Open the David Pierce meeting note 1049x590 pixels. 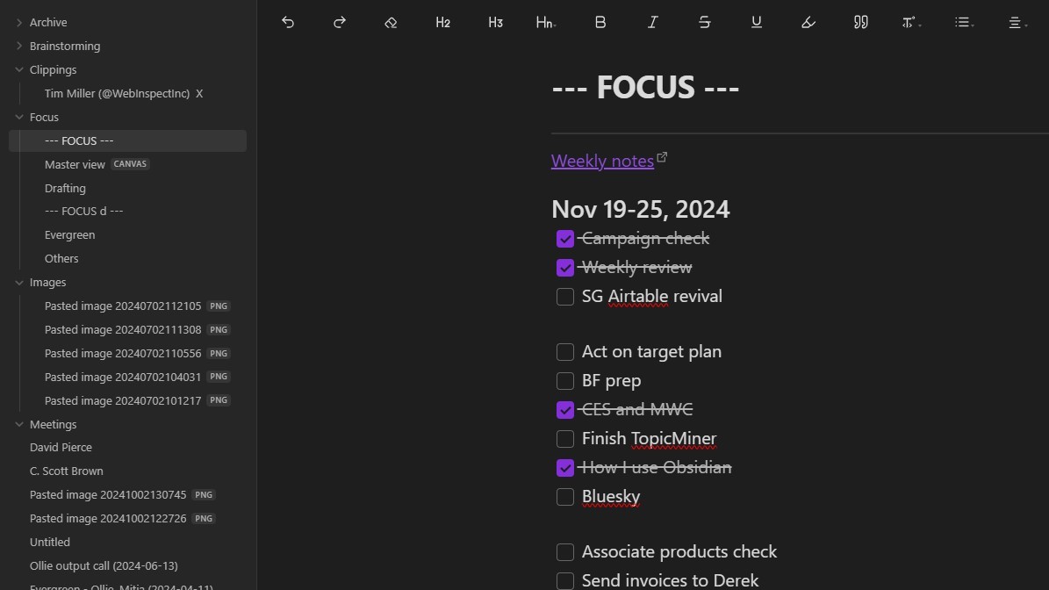click(x=61, y=448)
